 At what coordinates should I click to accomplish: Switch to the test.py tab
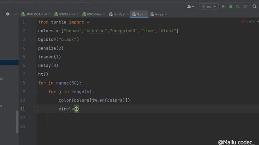pyautogui.click(x=157, y=14)
